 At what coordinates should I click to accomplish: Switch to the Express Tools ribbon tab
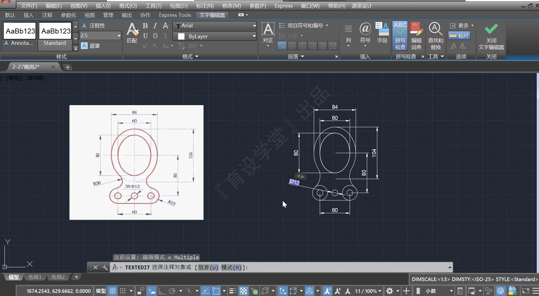click(175, 15)
